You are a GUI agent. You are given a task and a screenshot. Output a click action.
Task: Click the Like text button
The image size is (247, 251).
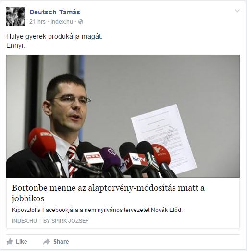point(22,242)
